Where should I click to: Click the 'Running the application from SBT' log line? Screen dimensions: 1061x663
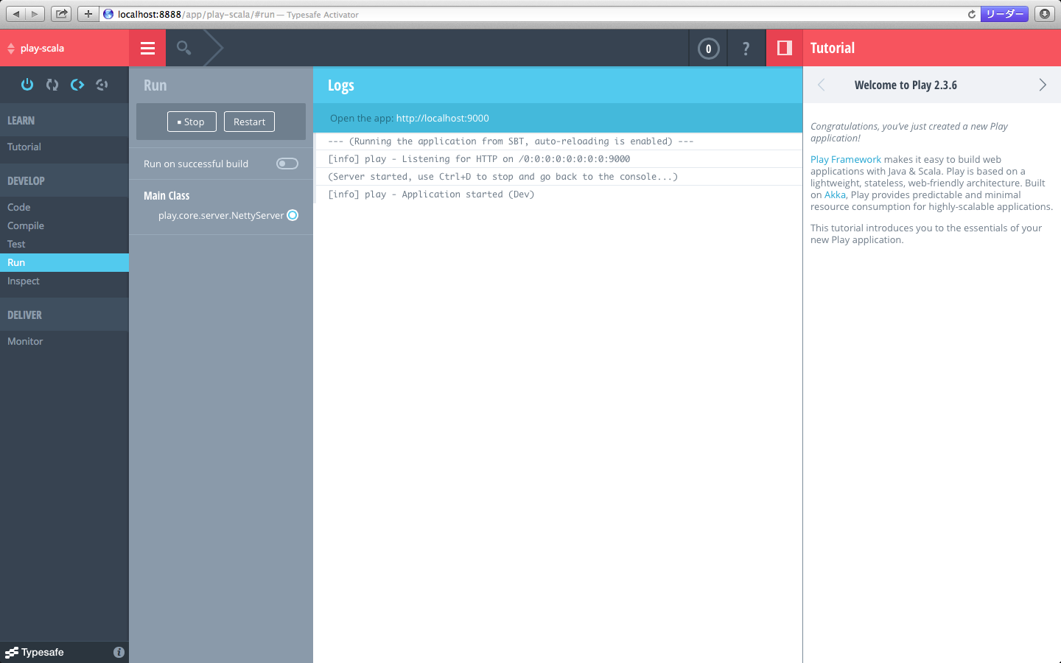coord(511,141)
